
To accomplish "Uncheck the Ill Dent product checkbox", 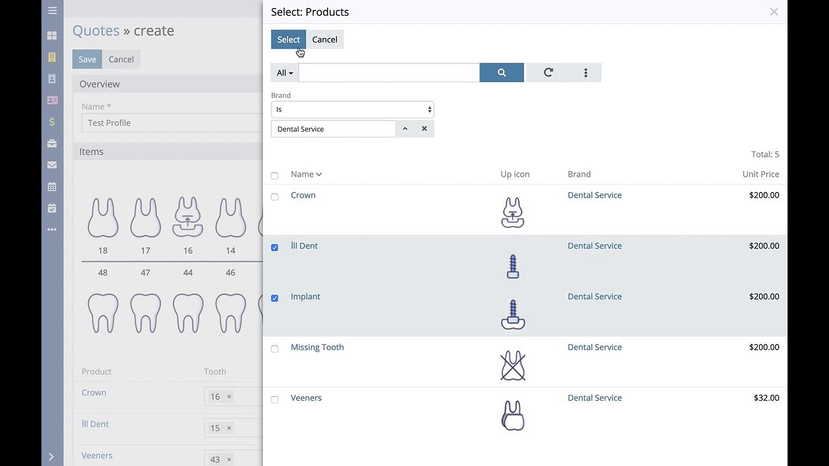I will coord(275,247).
